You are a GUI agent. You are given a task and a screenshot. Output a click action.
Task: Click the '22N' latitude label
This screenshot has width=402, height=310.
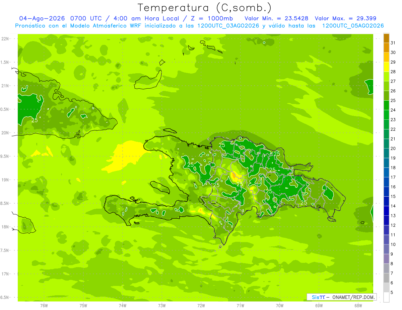pos(5,39)
